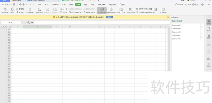Toggle visibility checkbox for Comment 3
The width and height of the screenshot is (212, 103).
(202, 32)
